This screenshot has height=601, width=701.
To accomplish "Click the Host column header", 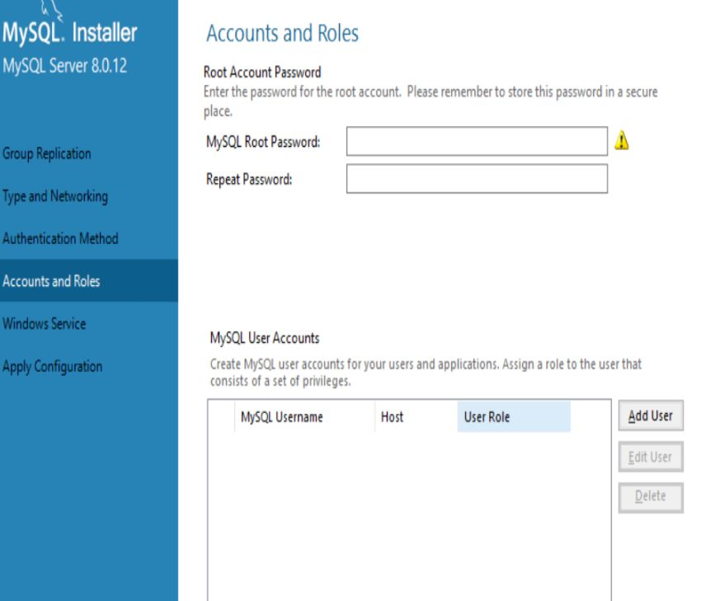I will 416,416.
